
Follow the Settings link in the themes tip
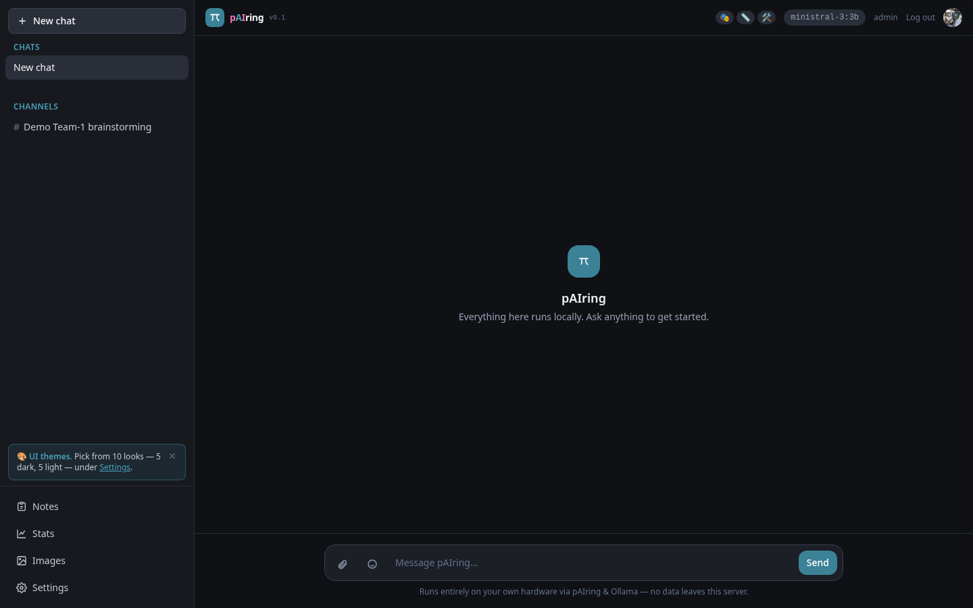(x=115, y=467)
